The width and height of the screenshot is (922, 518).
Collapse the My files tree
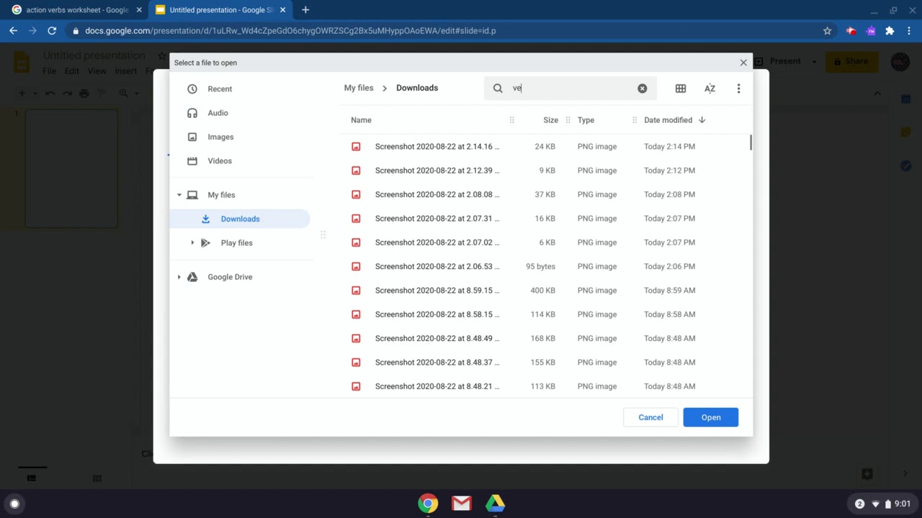(179, 195)
